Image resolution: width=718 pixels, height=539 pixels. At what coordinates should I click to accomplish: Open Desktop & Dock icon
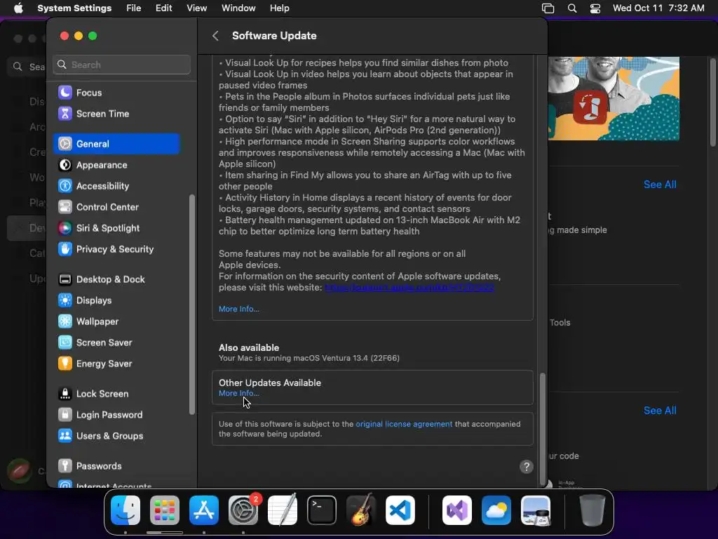65,279
